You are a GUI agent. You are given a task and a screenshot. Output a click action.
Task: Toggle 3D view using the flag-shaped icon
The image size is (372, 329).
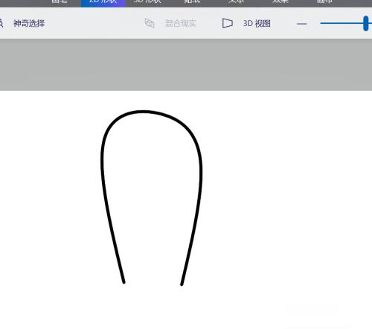coord(227,23)
